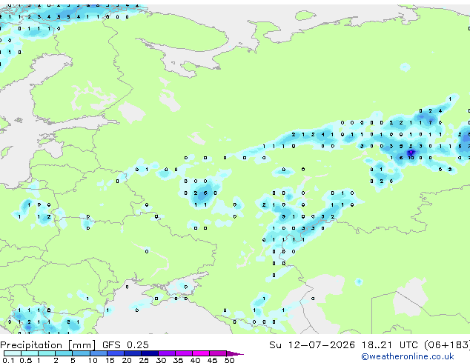Click the 45–50 mm legend color swatch

point(218,353)
